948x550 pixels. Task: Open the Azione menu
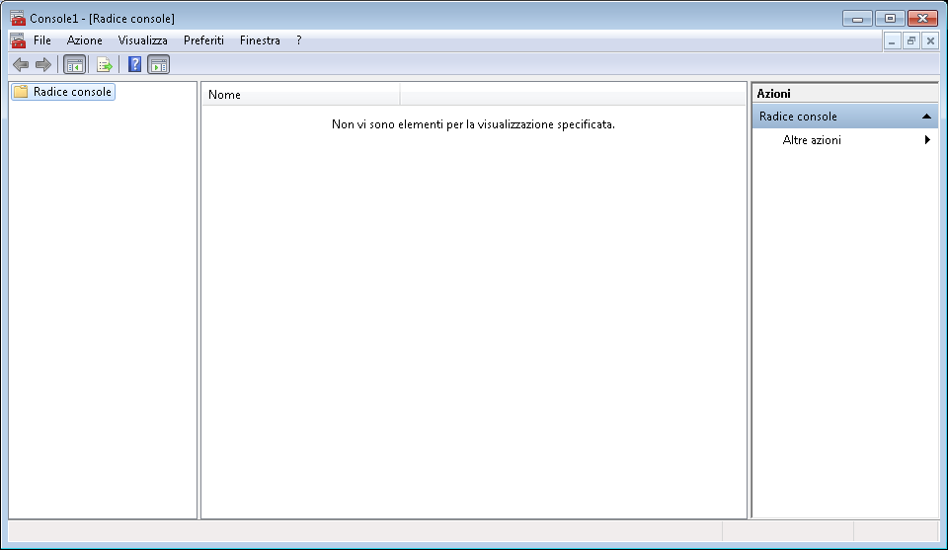[x=85, y=40]
